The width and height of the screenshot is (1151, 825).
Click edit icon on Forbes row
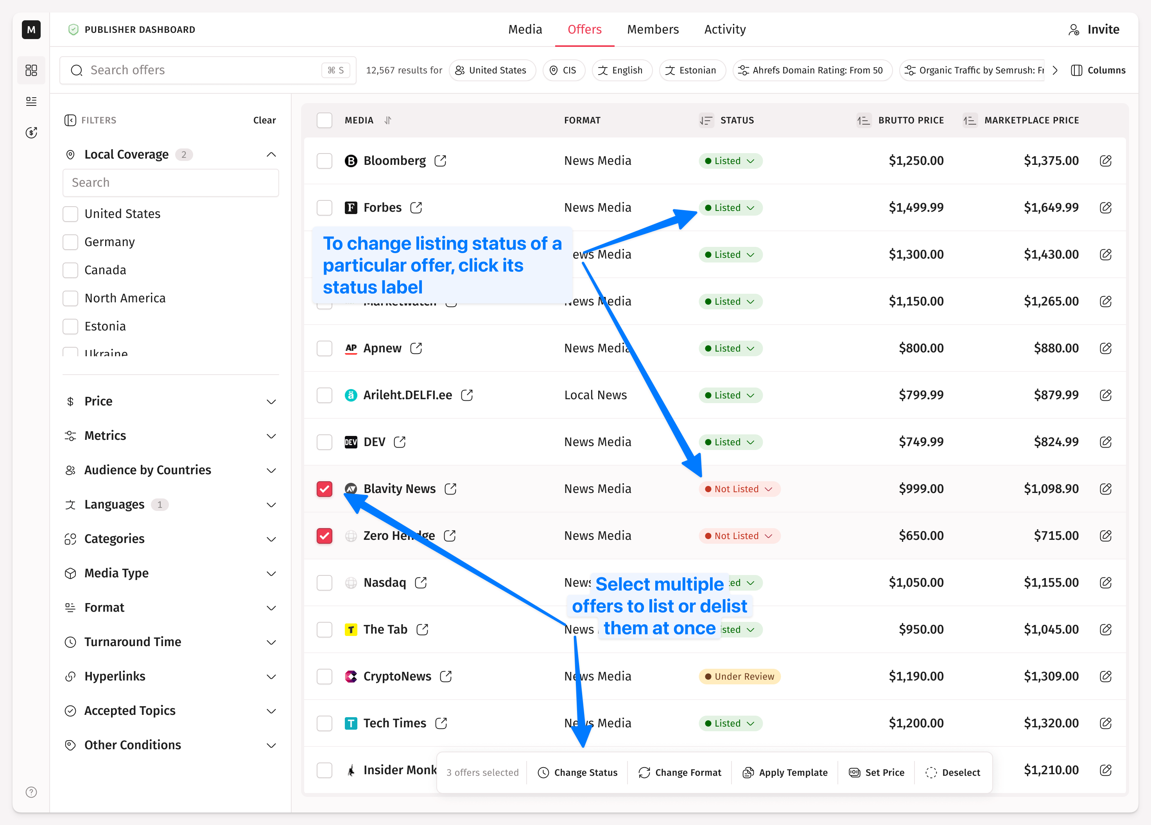click(x=1105, y=207)
